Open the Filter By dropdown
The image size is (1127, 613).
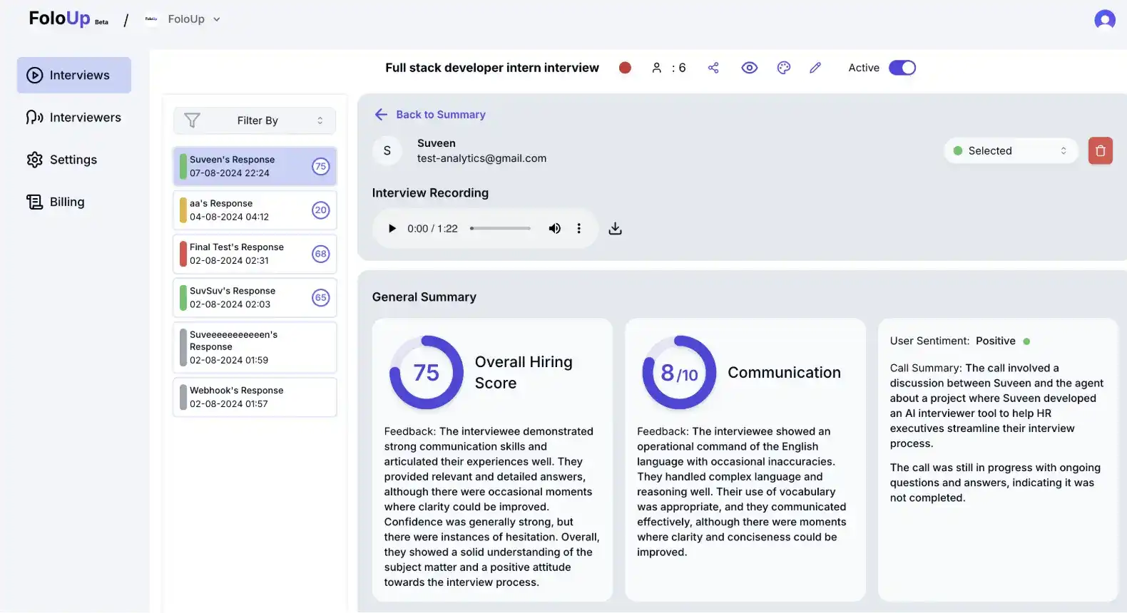coord(255,120)
